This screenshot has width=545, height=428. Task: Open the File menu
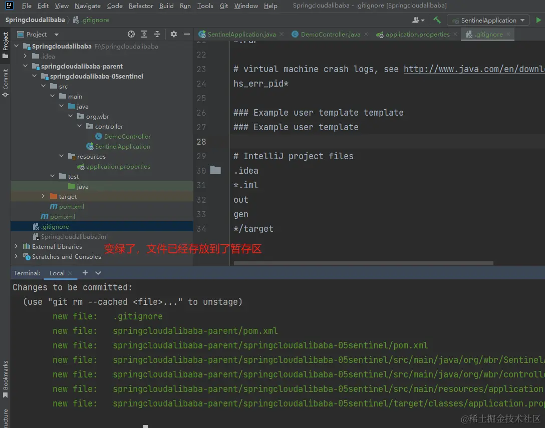tap(27, 6)
